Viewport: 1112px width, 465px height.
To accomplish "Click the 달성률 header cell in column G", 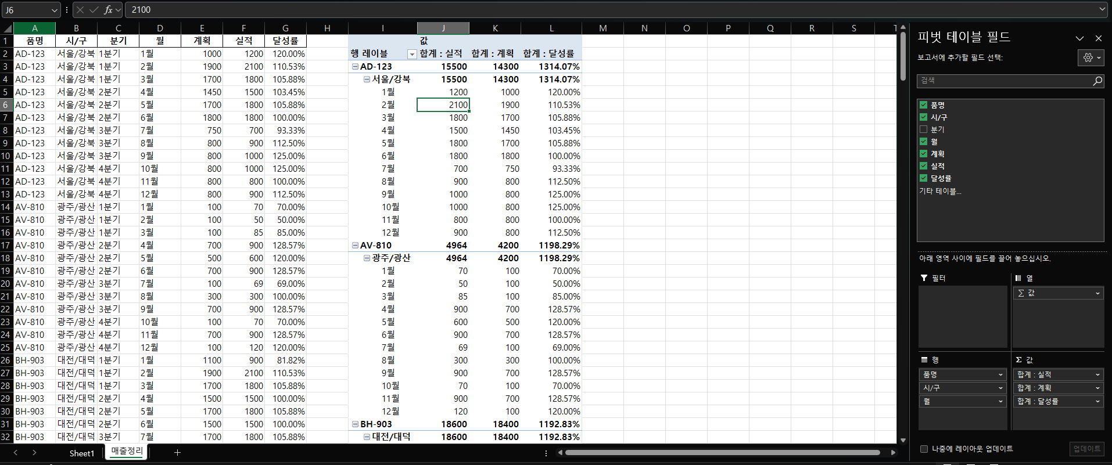I will [285, 41].
